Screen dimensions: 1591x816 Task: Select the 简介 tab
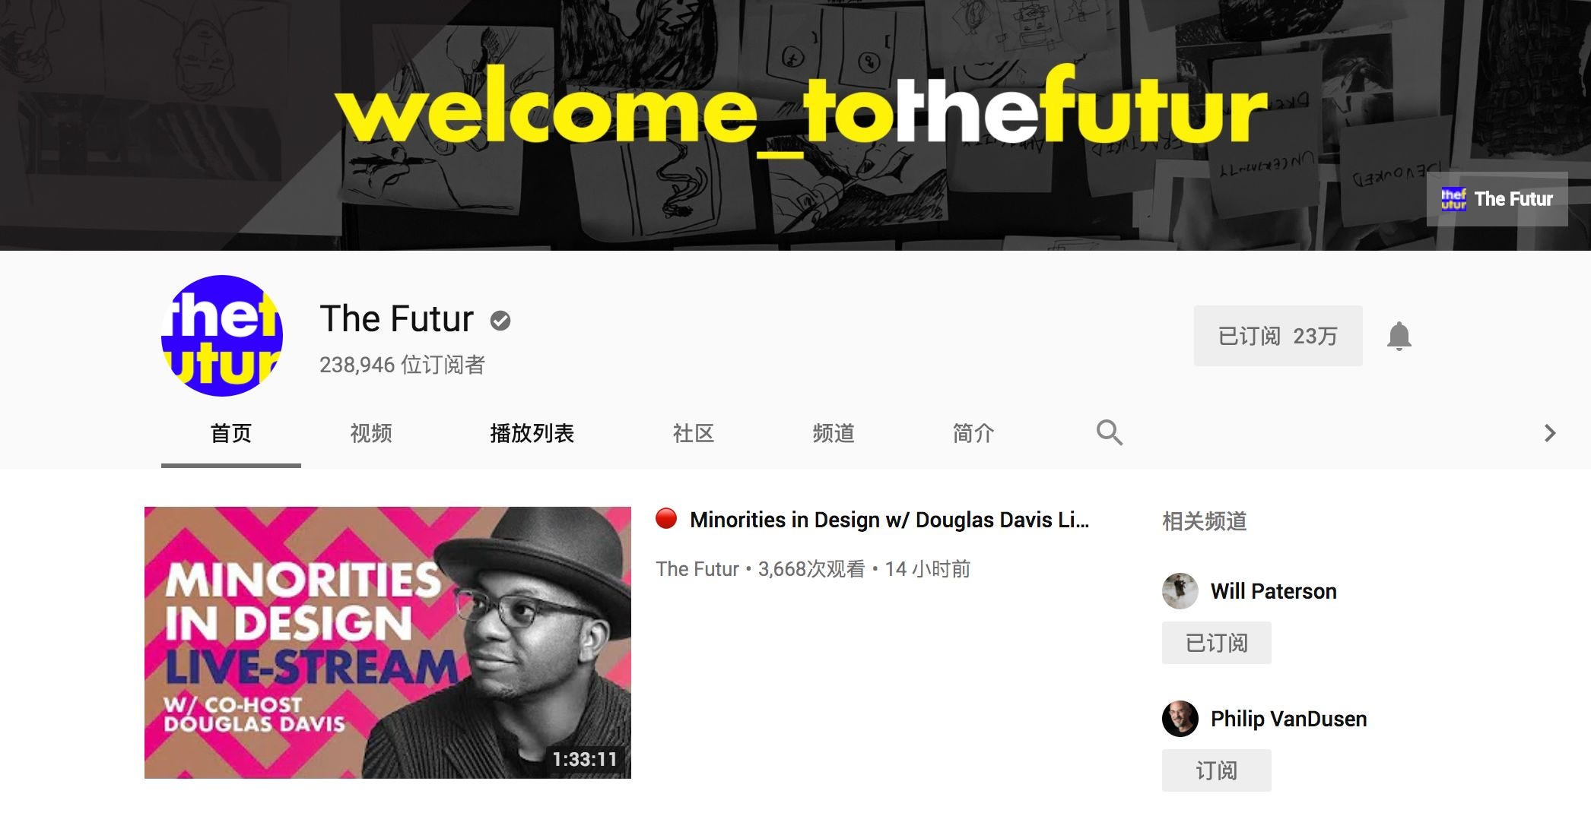coord(973,433)
